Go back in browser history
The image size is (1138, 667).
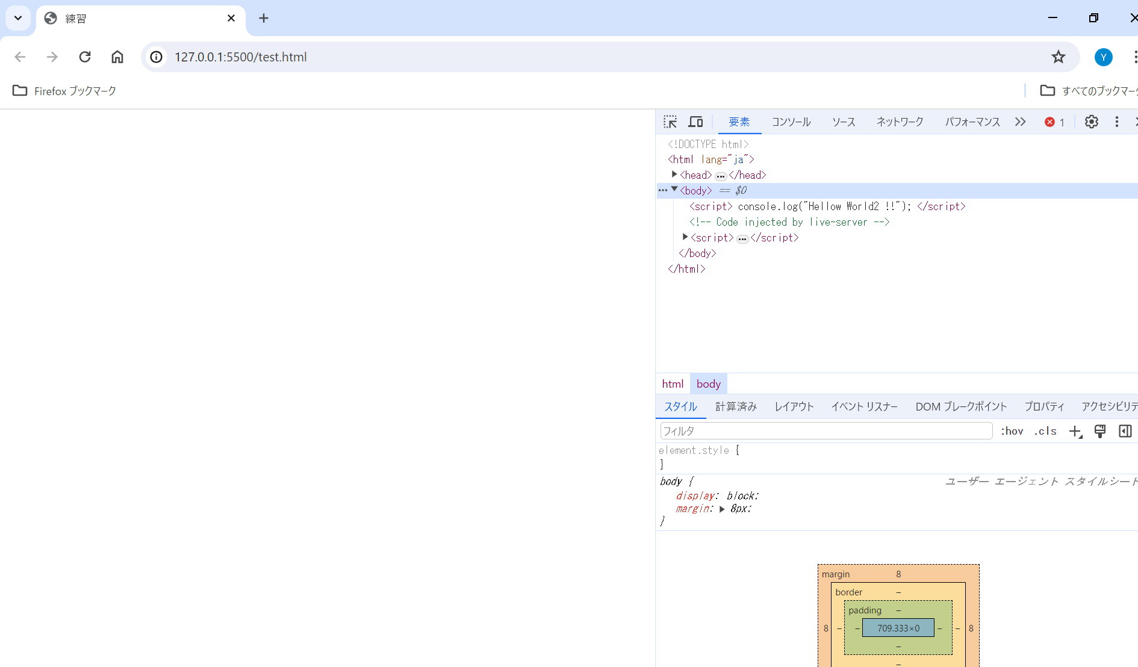click(x=20, y=57)
